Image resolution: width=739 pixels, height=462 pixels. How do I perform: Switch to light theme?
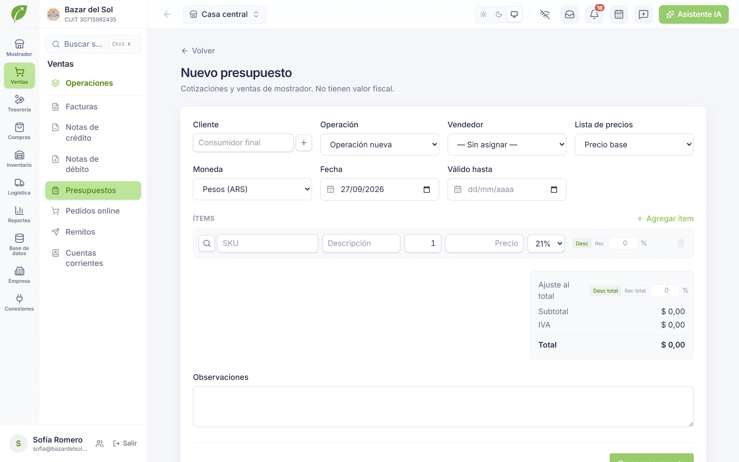point(483,14)
